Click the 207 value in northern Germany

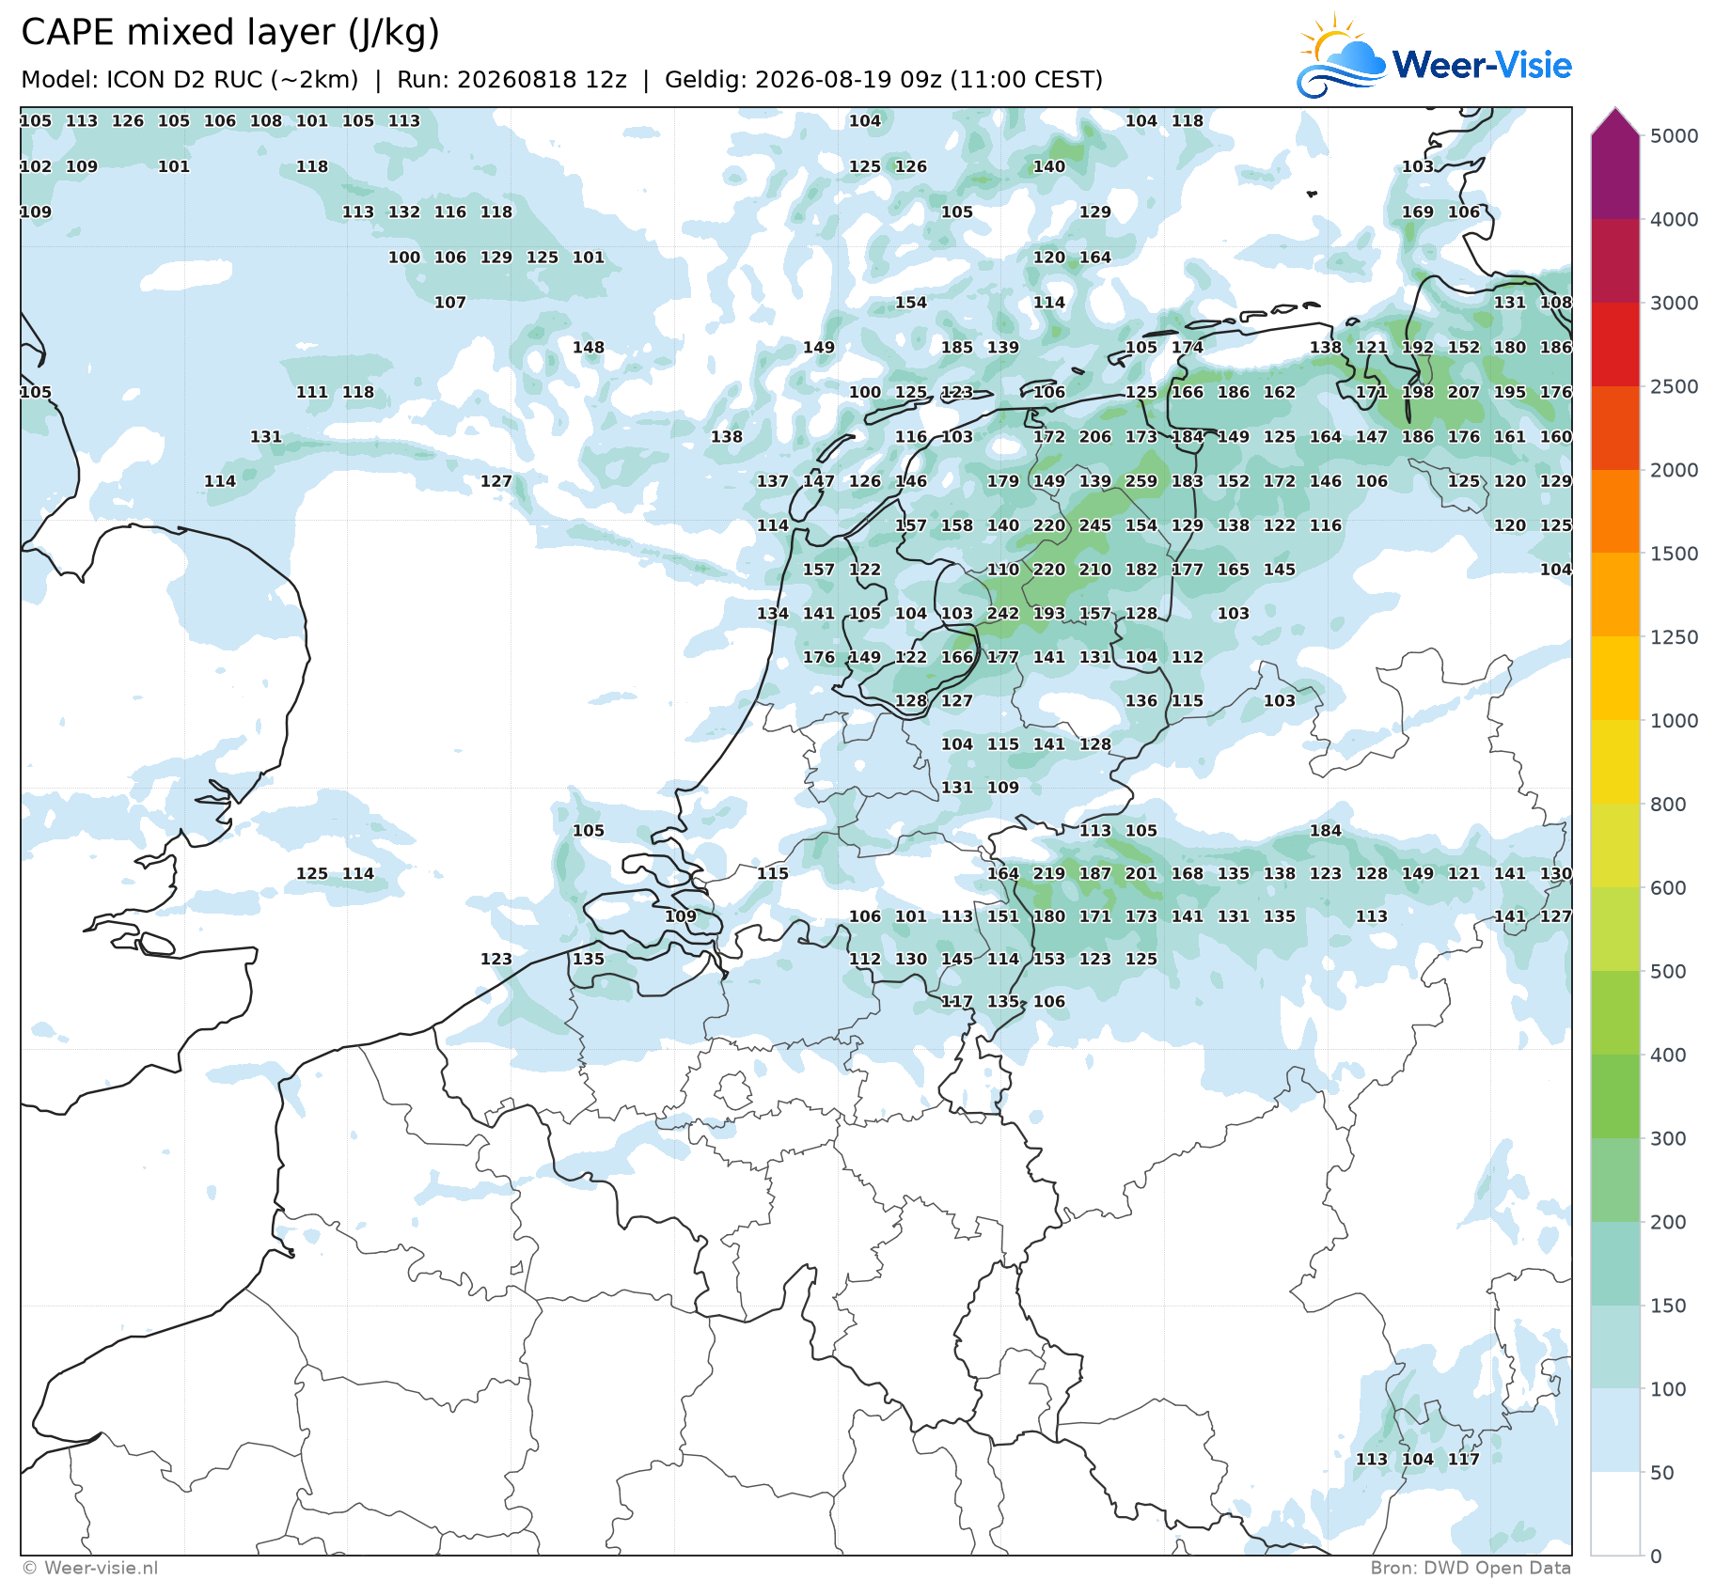point(1464,392)
